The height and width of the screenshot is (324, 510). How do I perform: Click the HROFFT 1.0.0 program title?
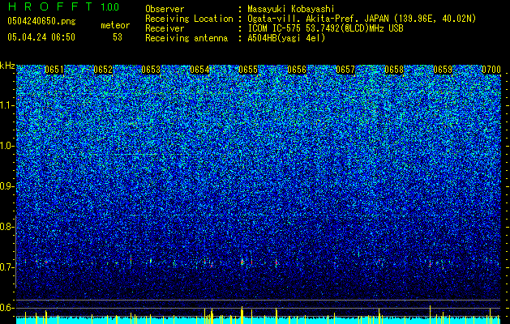tap(64, 6)
